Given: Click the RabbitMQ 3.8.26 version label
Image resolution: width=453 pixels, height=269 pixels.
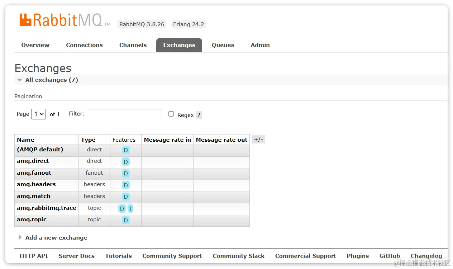Looking at the screenshot, I should pos(142,24).
